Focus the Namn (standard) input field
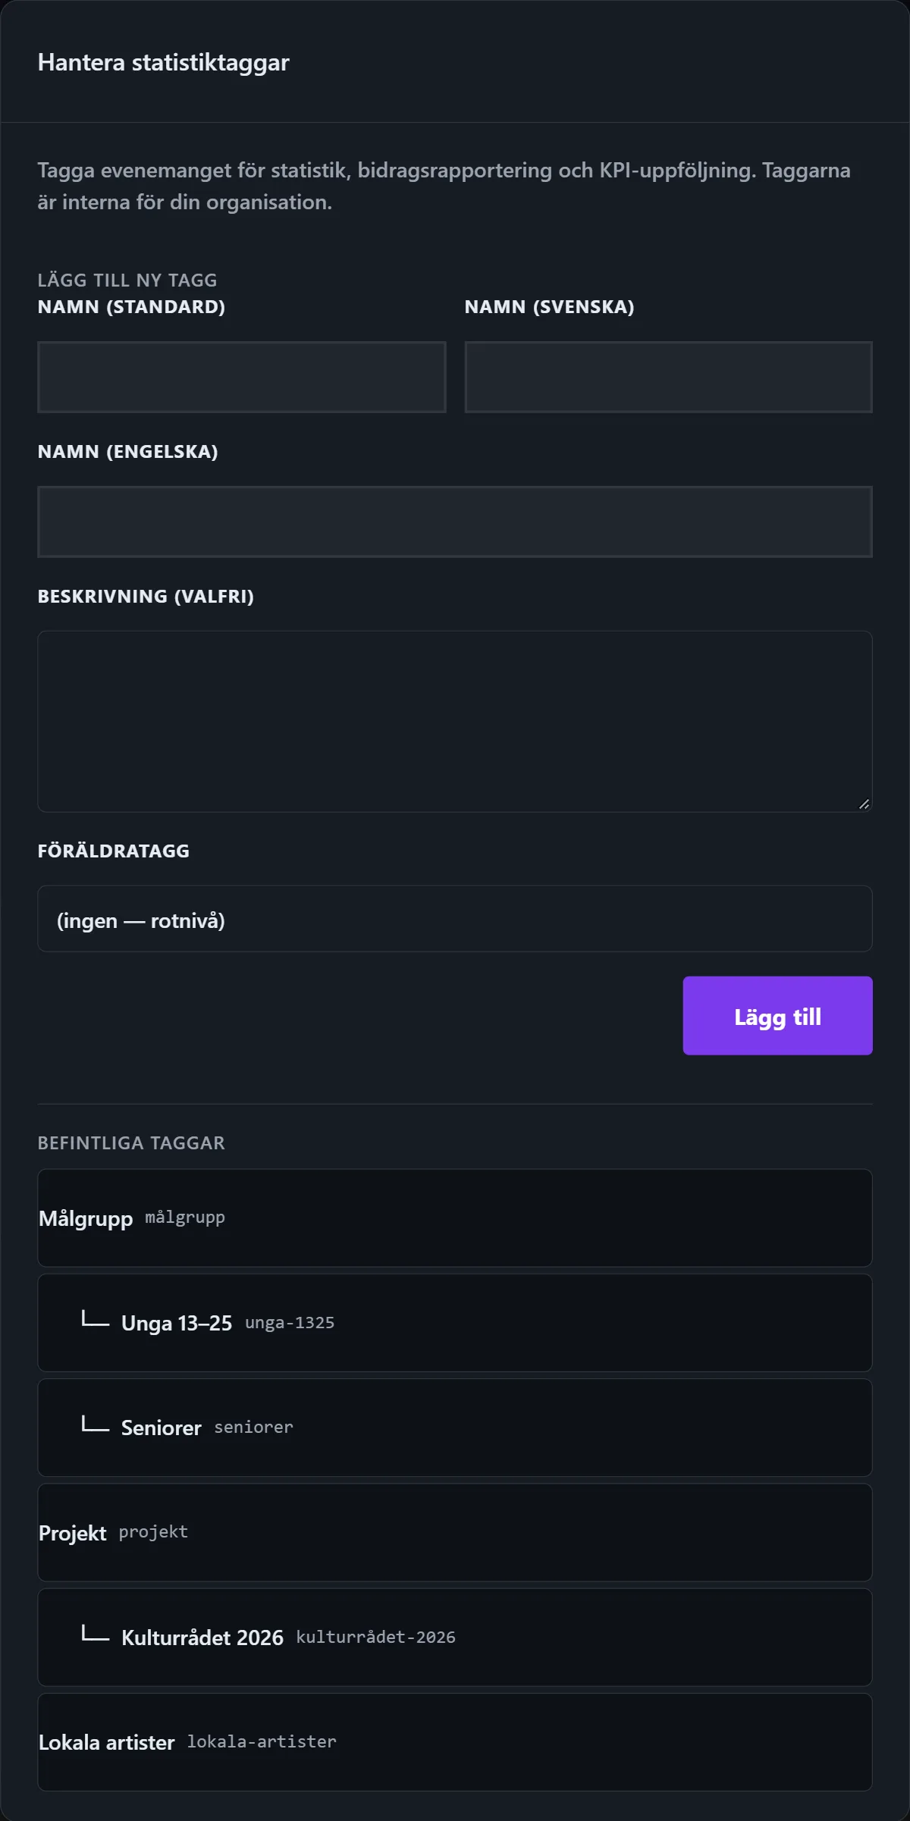Image resolution: width=910 pixels, height=1821 pixels. pyautogui.click(x=242, y=377)
